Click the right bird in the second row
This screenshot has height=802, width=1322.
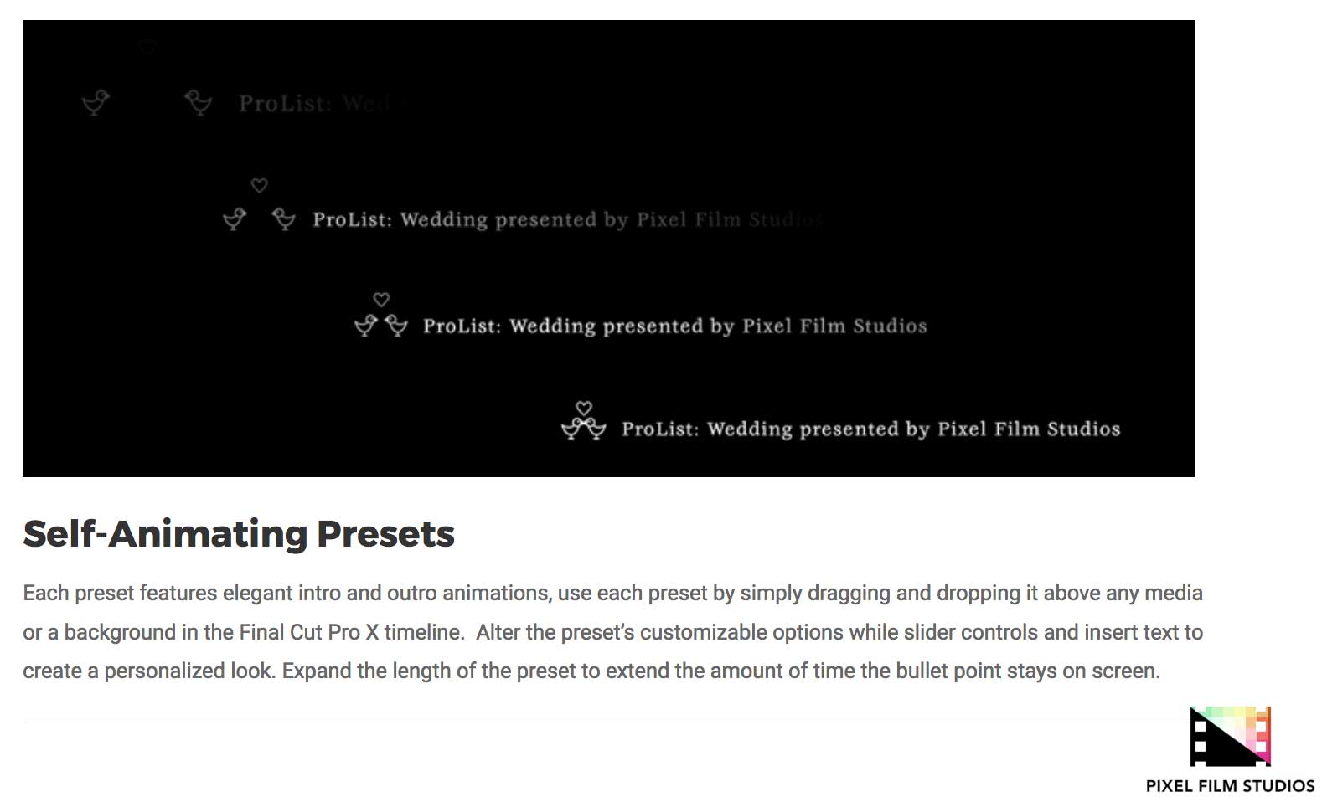click(284, 219)
